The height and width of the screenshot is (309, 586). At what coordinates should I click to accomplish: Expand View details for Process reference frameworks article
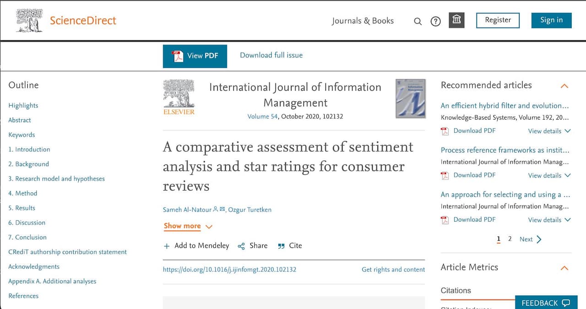(x=549, y=176)
